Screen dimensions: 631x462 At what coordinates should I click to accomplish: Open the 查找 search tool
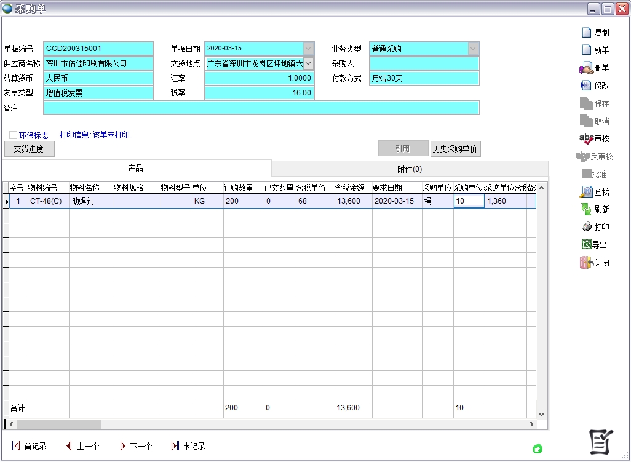tap(586, 192)
